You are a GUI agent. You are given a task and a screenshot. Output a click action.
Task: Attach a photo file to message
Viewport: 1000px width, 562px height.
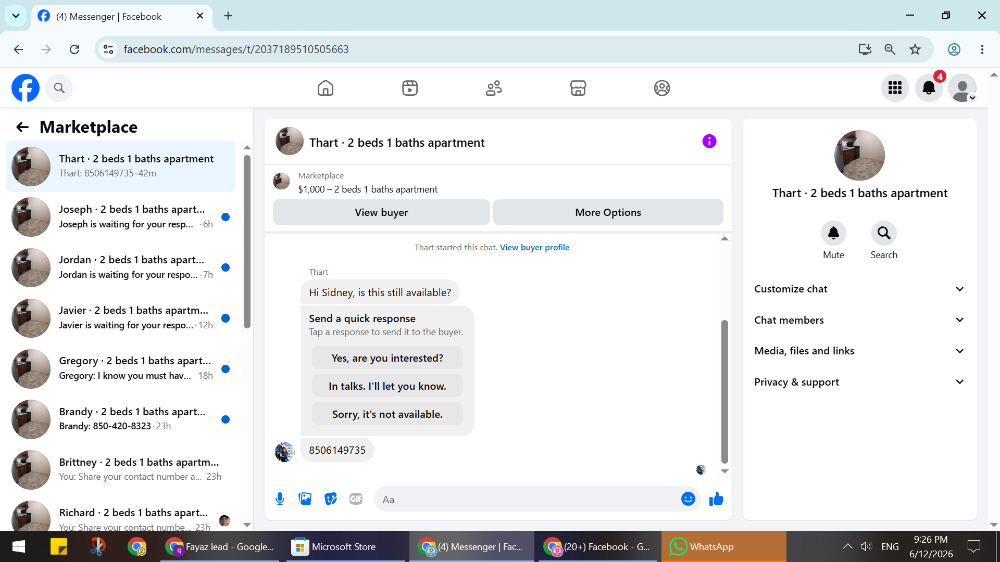click(x=305, y=500)
